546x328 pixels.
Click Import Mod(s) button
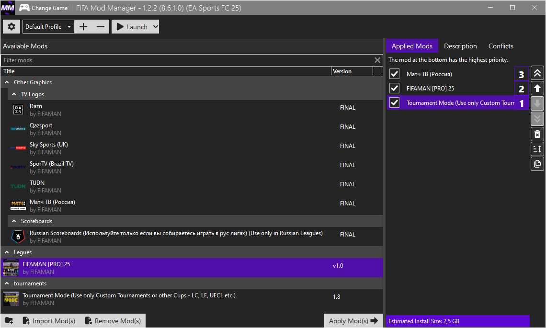(x=49, y=321)
